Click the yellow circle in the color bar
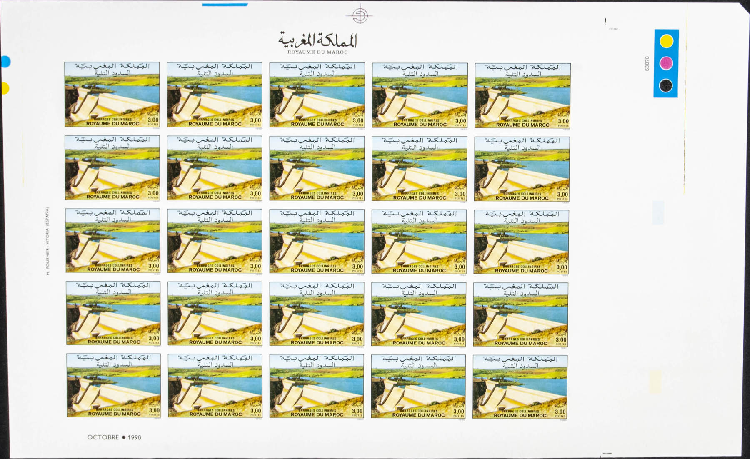The width and height of the screenshot is (750, 459). (x=666, y=41)
